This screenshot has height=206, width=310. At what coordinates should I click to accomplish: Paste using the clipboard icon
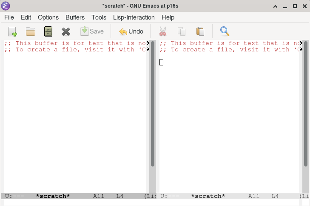(x=200, y=31)
